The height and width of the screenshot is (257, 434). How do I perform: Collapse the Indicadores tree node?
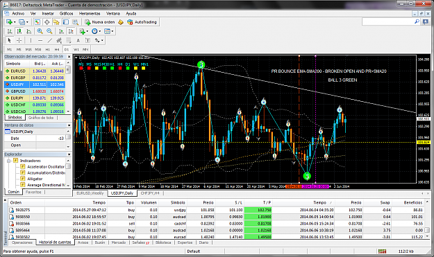tap(9, 161)
